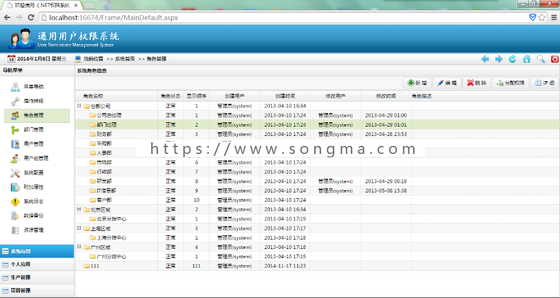Image resolution: width=560 pixels, height=298 pixels.
Task: Collapse the 北京区域 tree node
Action: pyautogui.click(x=79, y=209)
